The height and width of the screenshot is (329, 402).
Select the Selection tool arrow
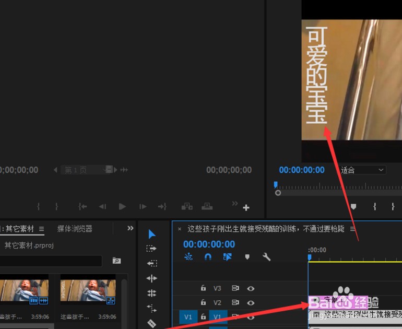coord(152,234)
